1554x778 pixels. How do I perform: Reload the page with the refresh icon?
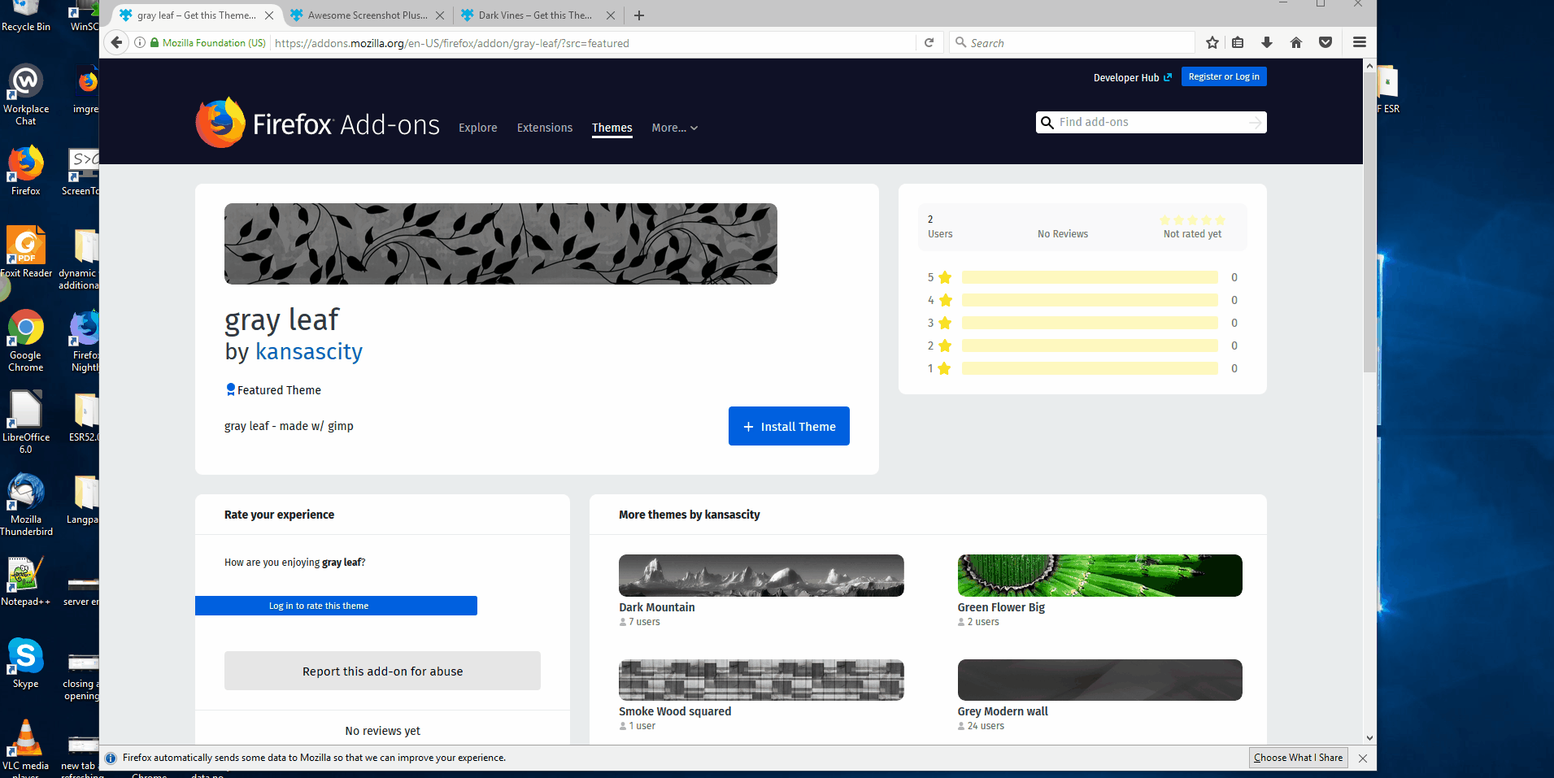click(929, 43)
